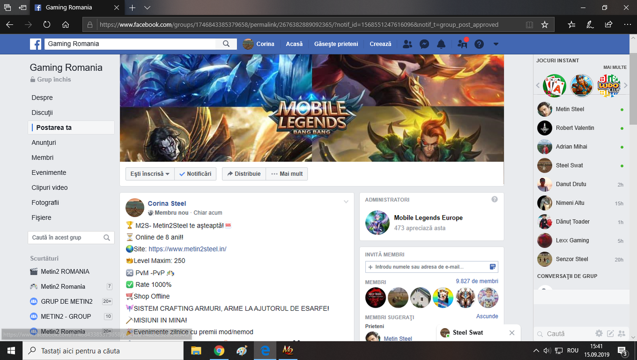Click the Corina Steel author name on the post
637x360 pixels.
pyautogui.click(x=167, y=203)
